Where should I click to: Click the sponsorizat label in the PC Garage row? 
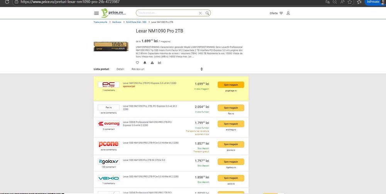129,87
